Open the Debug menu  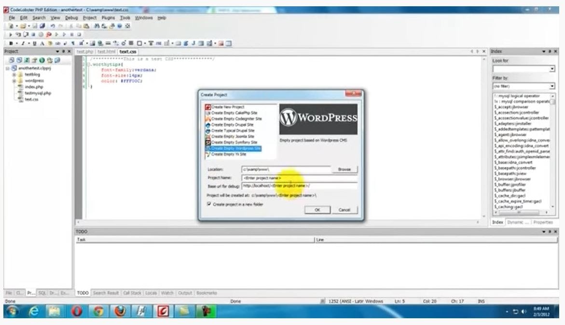tap(70, 18)
